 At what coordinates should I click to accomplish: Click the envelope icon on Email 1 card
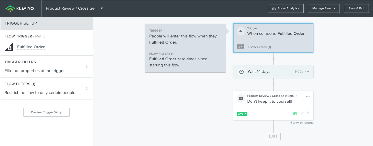click(x=241, y=99)
